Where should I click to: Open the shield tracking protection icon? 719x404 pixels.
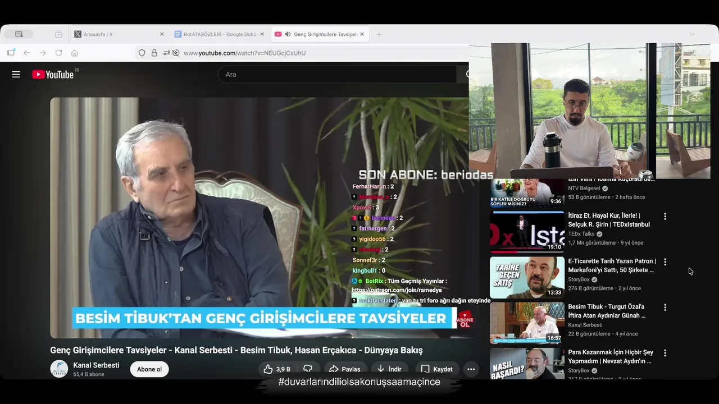click(142, 53)
